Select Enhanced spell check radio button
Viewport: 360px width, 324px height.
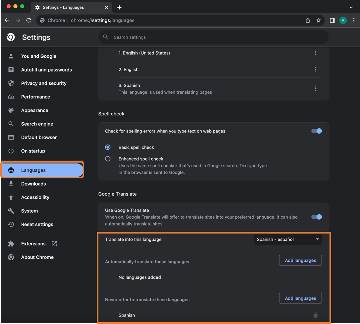pos(108,159)
